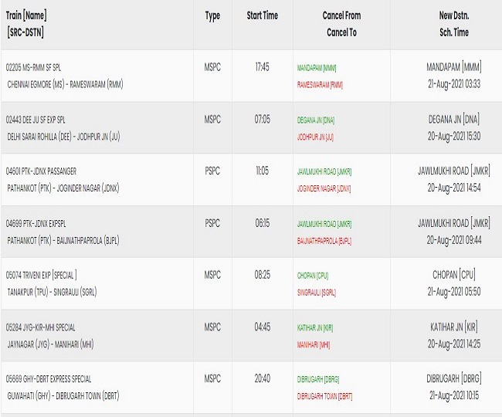Viewport: 502px width, 417px height.
Task: Open 05074 TRIVENI EXP [SPECIAL] train
Action: click(x=41, y=275)
